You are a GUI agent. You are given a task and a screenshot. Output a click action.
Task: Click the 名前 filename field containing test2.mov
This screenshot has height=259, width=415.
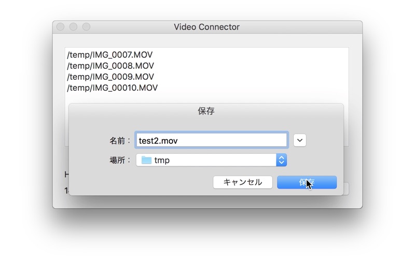pyautogui.click(x=212, y=140)
